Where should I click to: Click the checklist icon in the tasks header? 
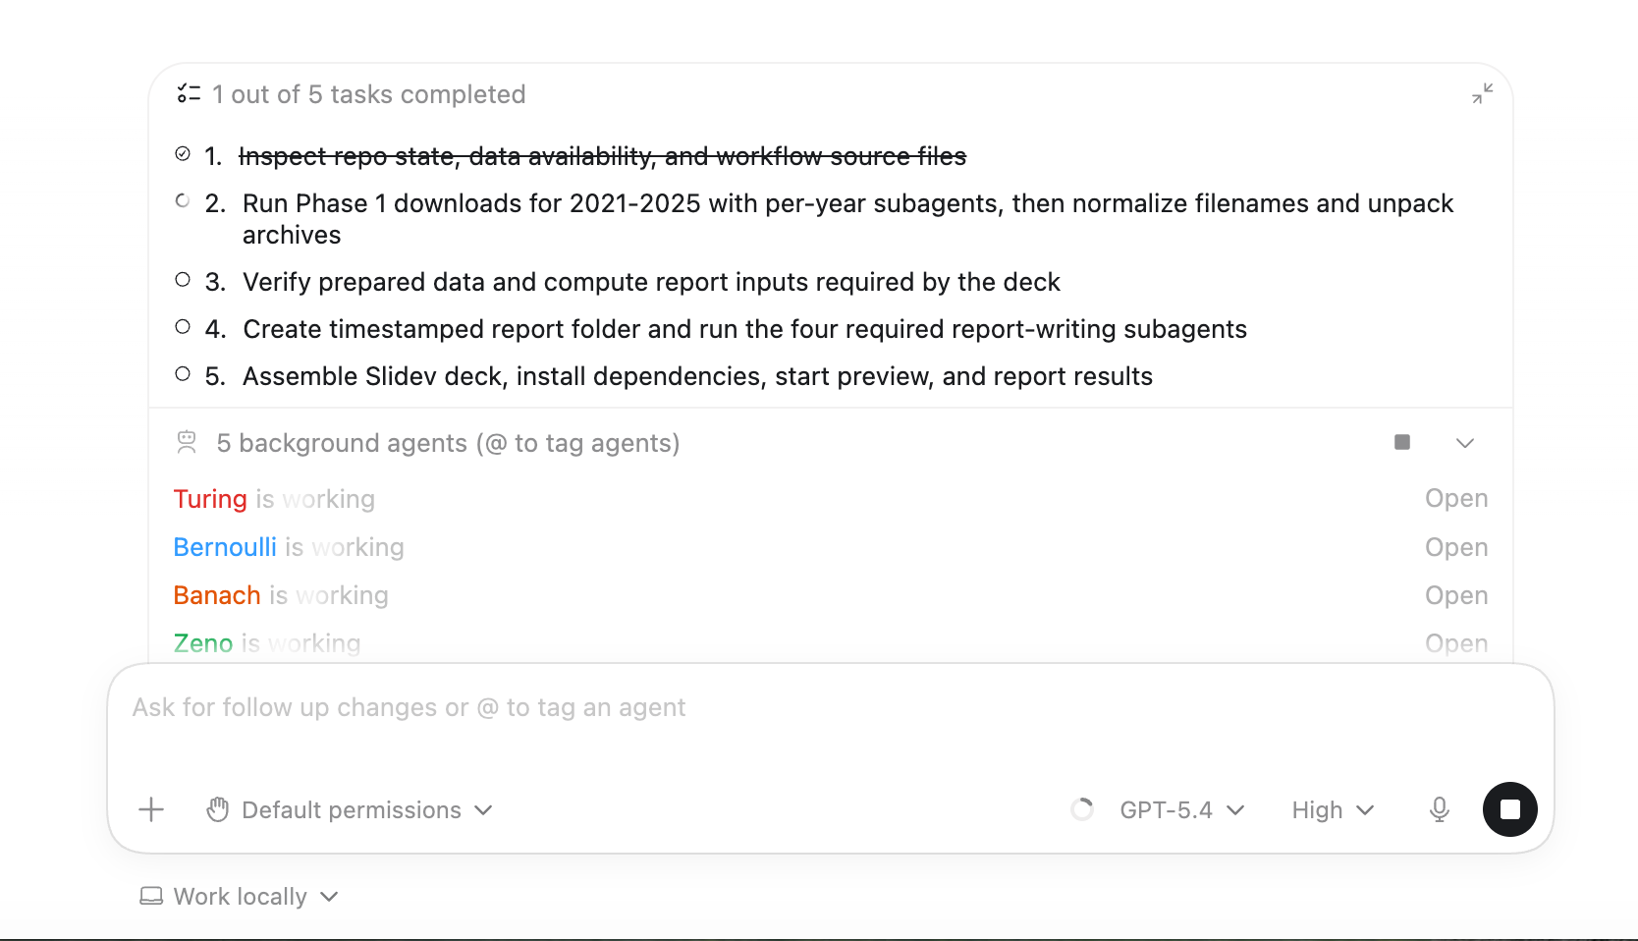tap(191, 93)
